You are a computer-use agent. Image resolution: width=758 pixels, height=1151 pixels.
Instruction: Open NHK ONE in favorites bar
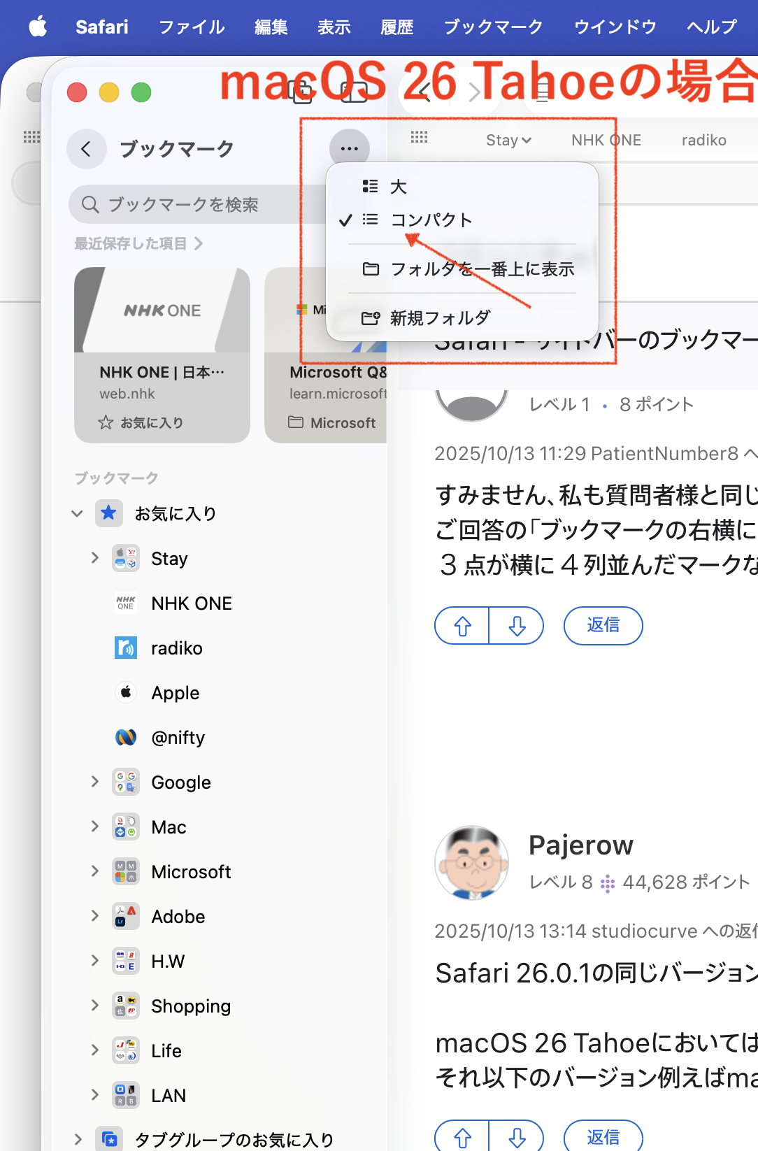(x=606, y=140)
